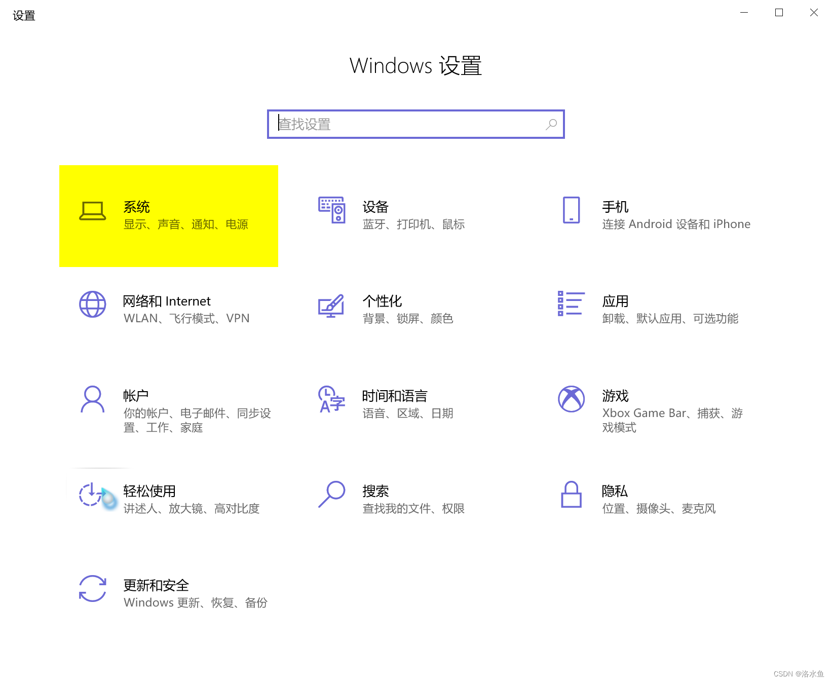Screen dimensions: 832x682
Task: Click the text 查找我的文件、权限
Action: click(x=413, y=509)
